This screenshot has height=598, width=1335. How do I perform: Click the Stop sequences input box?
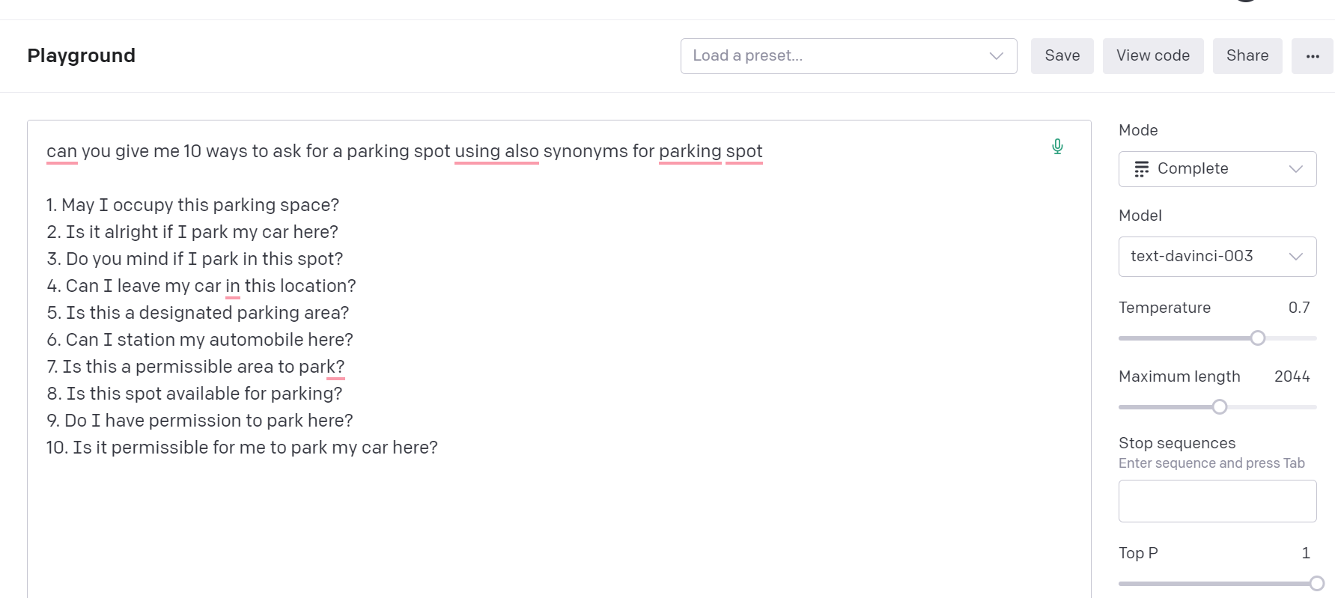coord(1217,501)
